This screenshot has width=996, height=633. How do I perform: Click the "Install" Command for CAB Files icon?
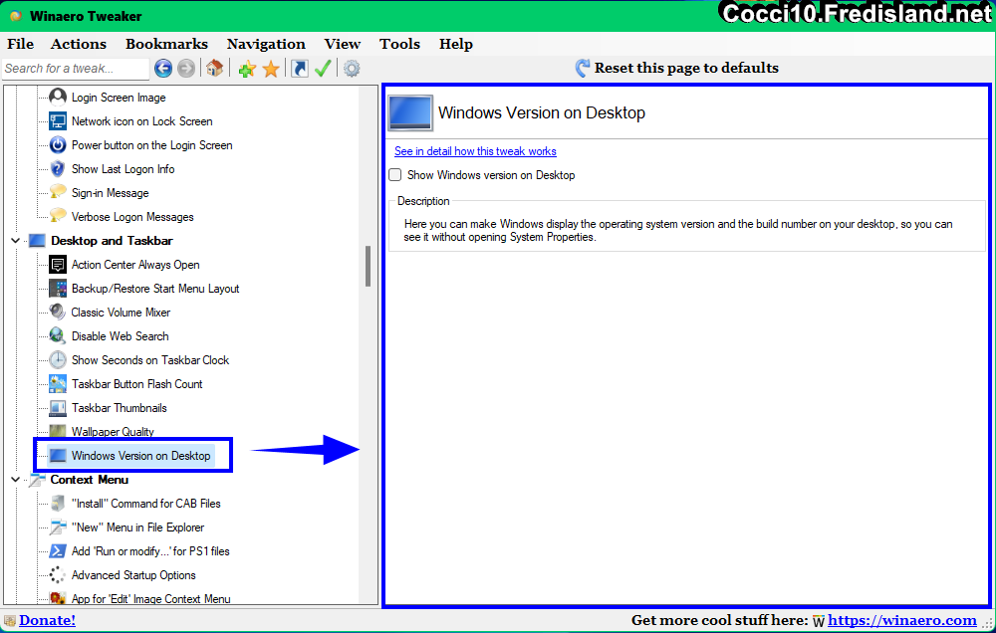click(x=58, y=504)
